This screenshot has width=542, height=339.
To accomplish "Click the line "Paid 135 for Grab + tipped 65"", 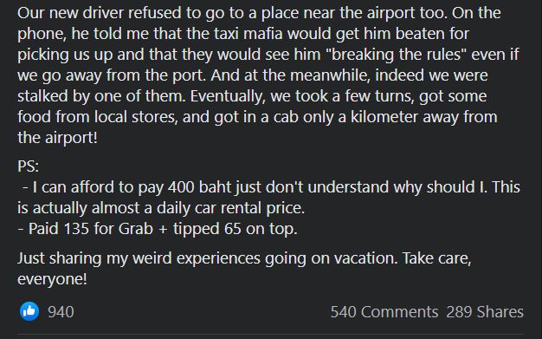I will [158, 229].
